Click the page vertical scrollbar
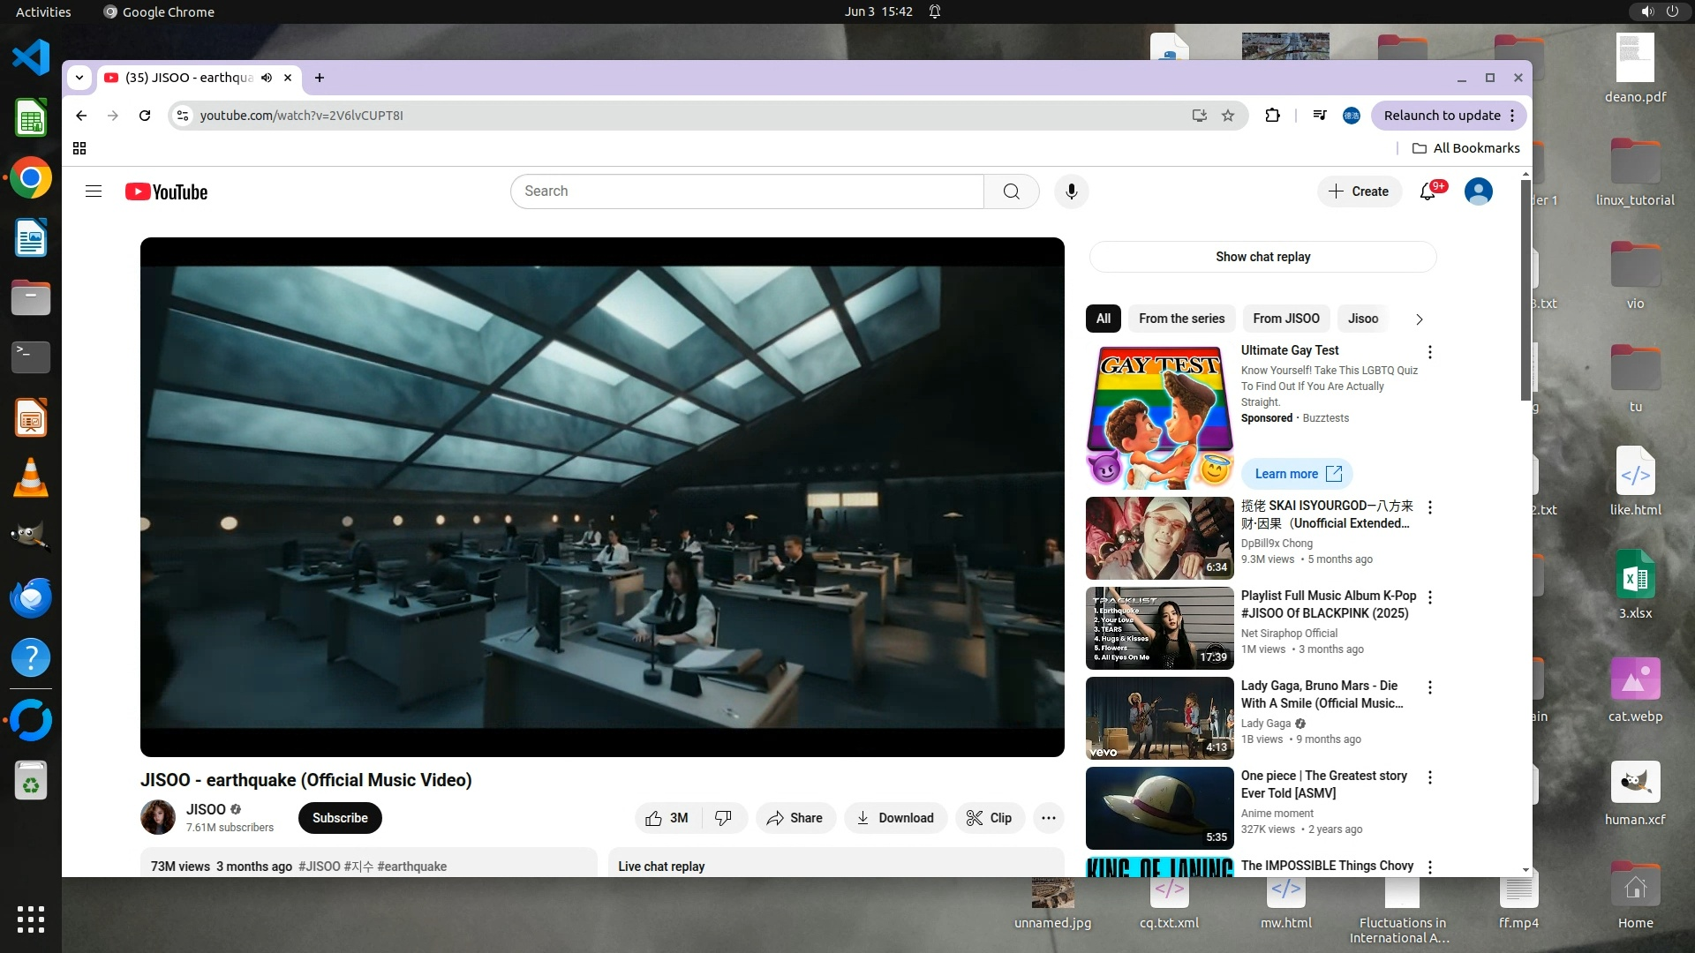Screen dimensions: 1695x953 [x=1525, y=291]
